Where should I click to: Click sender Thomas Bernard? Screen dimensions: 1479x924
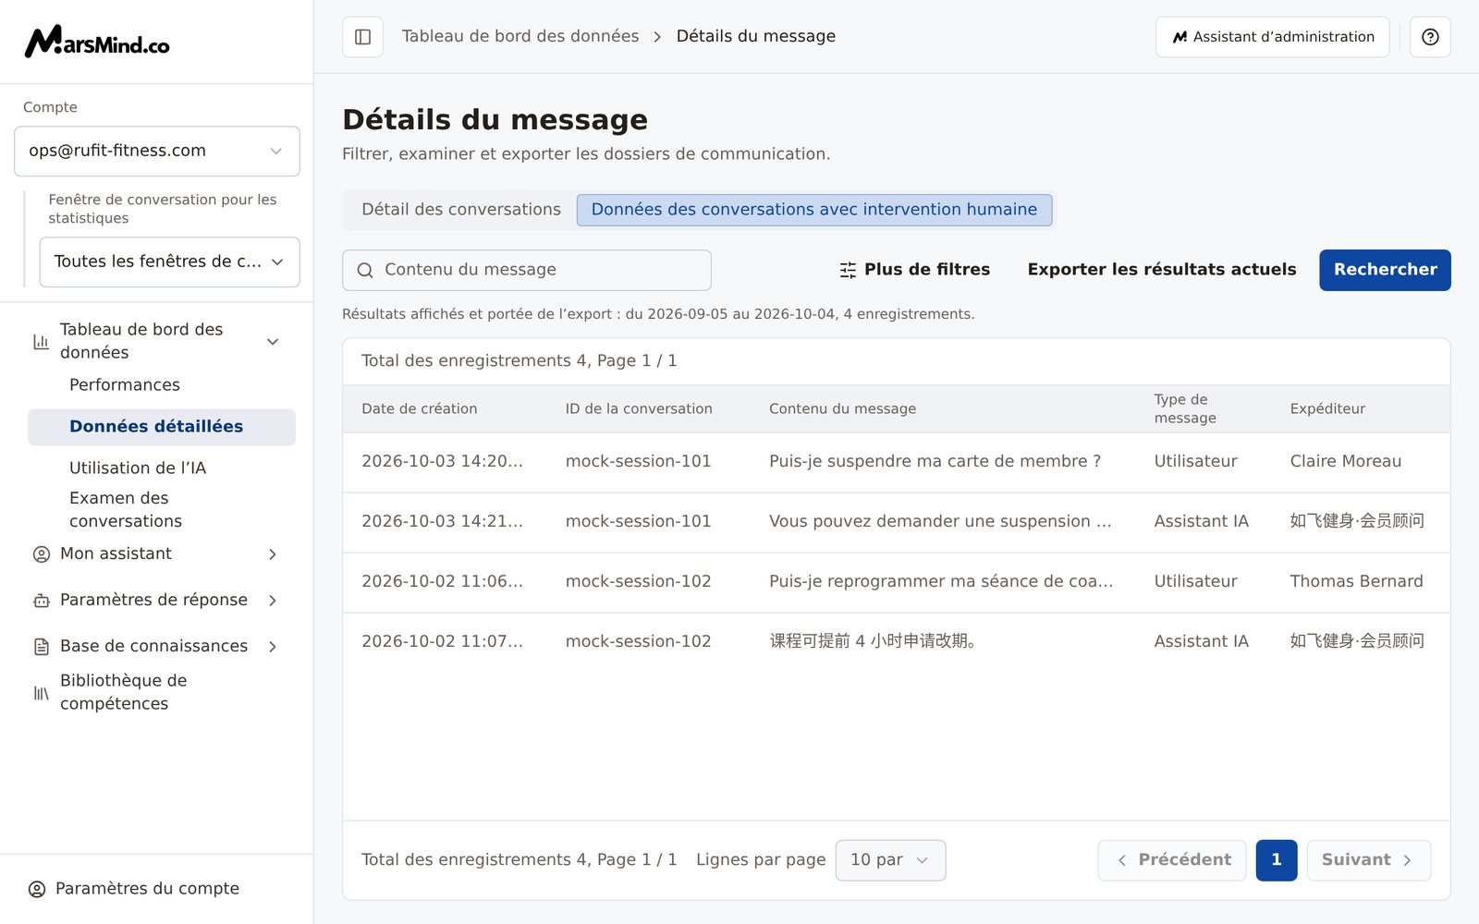tap(1356, 581)
